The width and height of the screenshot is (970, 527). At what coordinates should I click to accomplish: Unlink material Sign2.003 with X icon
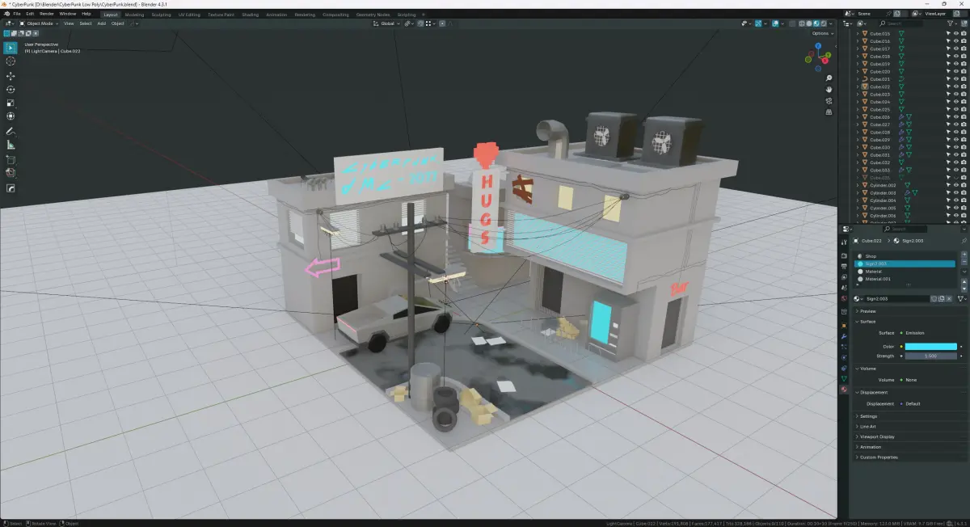click(949, 299)
